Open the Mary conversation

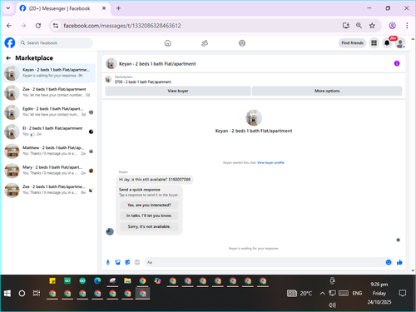(49, 171)
